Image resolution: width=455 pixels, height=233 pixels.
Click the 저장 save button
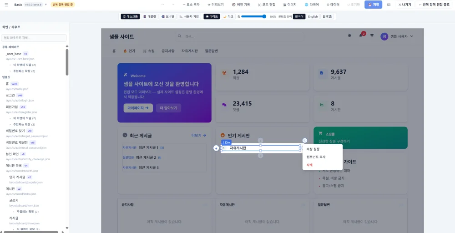click(373, 5)
